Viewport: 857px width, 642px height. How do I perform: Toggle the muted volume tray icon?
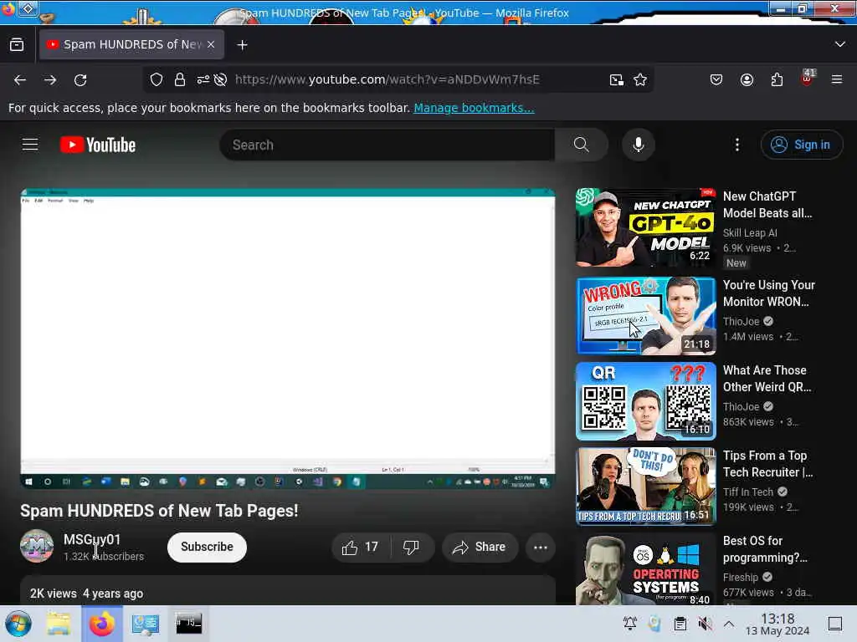point(705,624)
